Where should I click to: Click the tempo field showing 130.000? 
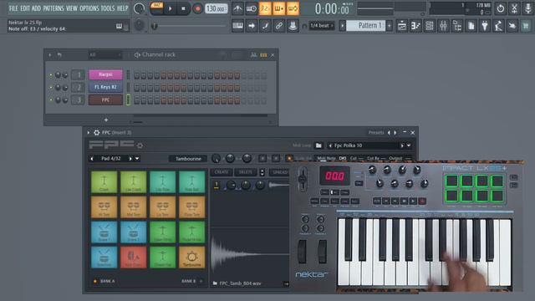[217, 8]
